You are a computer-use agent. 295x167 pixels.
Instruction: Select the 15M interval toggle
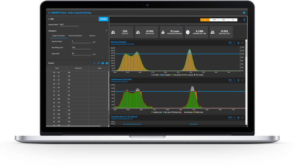click(x=214, y=20)
